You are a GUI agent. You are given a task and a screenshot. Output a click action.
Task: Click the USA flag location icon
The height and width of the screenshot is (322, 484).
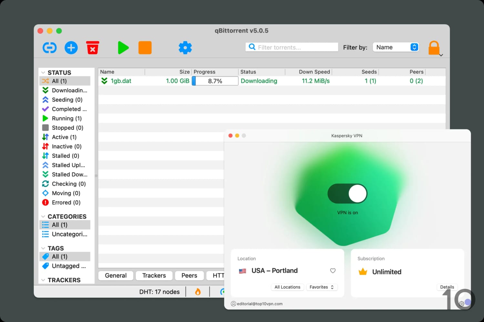[243, 271]
